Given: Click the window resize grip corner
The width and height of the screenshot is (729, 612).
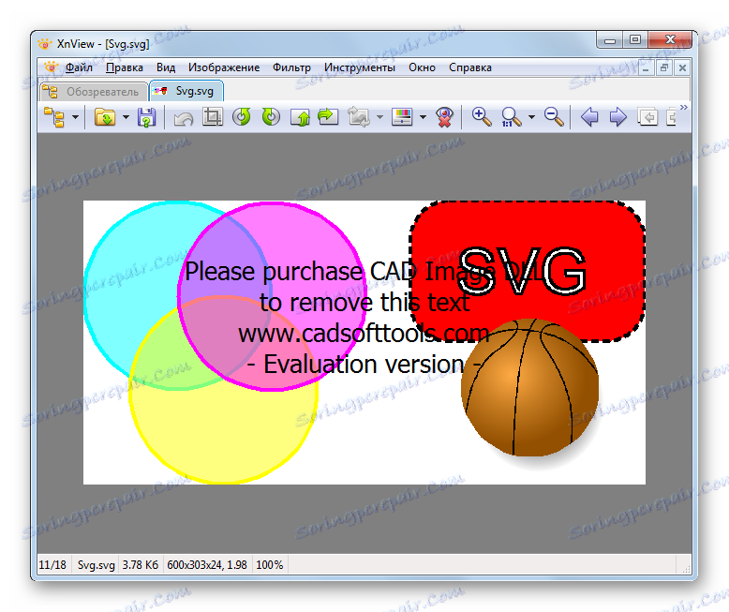Looking at the screenshot, I should (686, 568).
